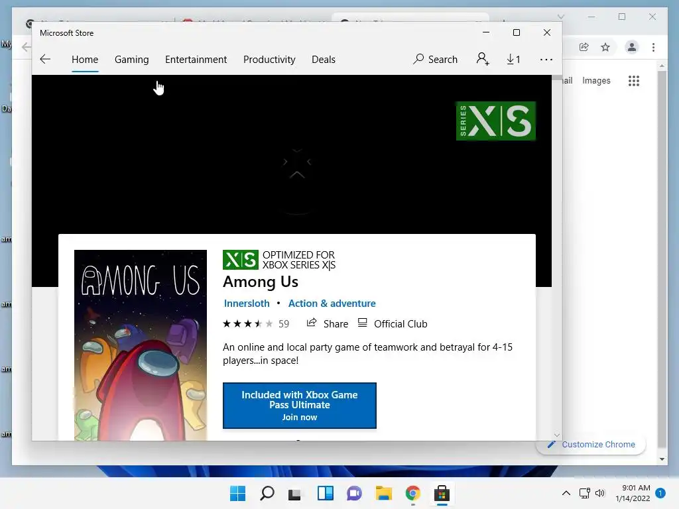Click the Images link in Chrome
The image size is (679, 509).
coord(596,80)
